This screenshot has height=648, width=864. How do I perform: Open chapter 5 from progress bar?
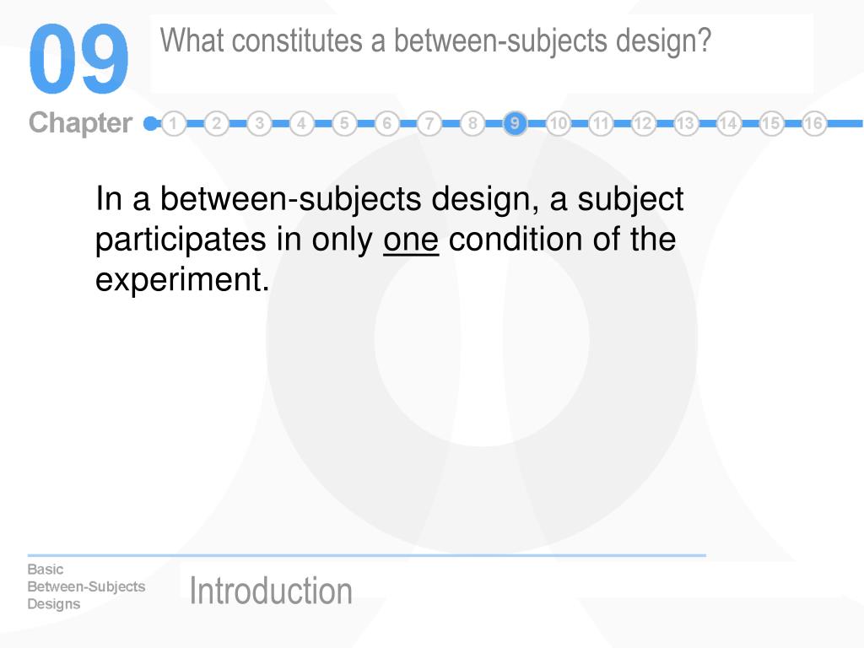click(x=344, y=123)
